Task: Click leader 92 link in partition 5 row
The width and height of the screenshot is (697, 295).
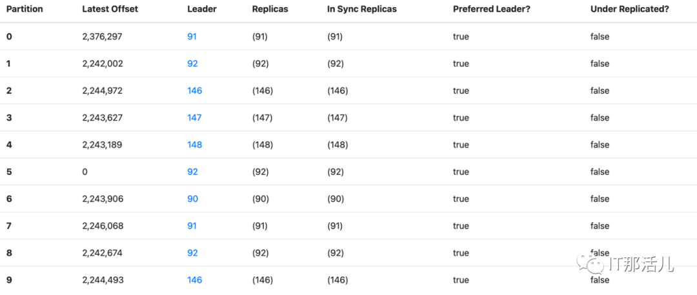Action: pos(192,172)
